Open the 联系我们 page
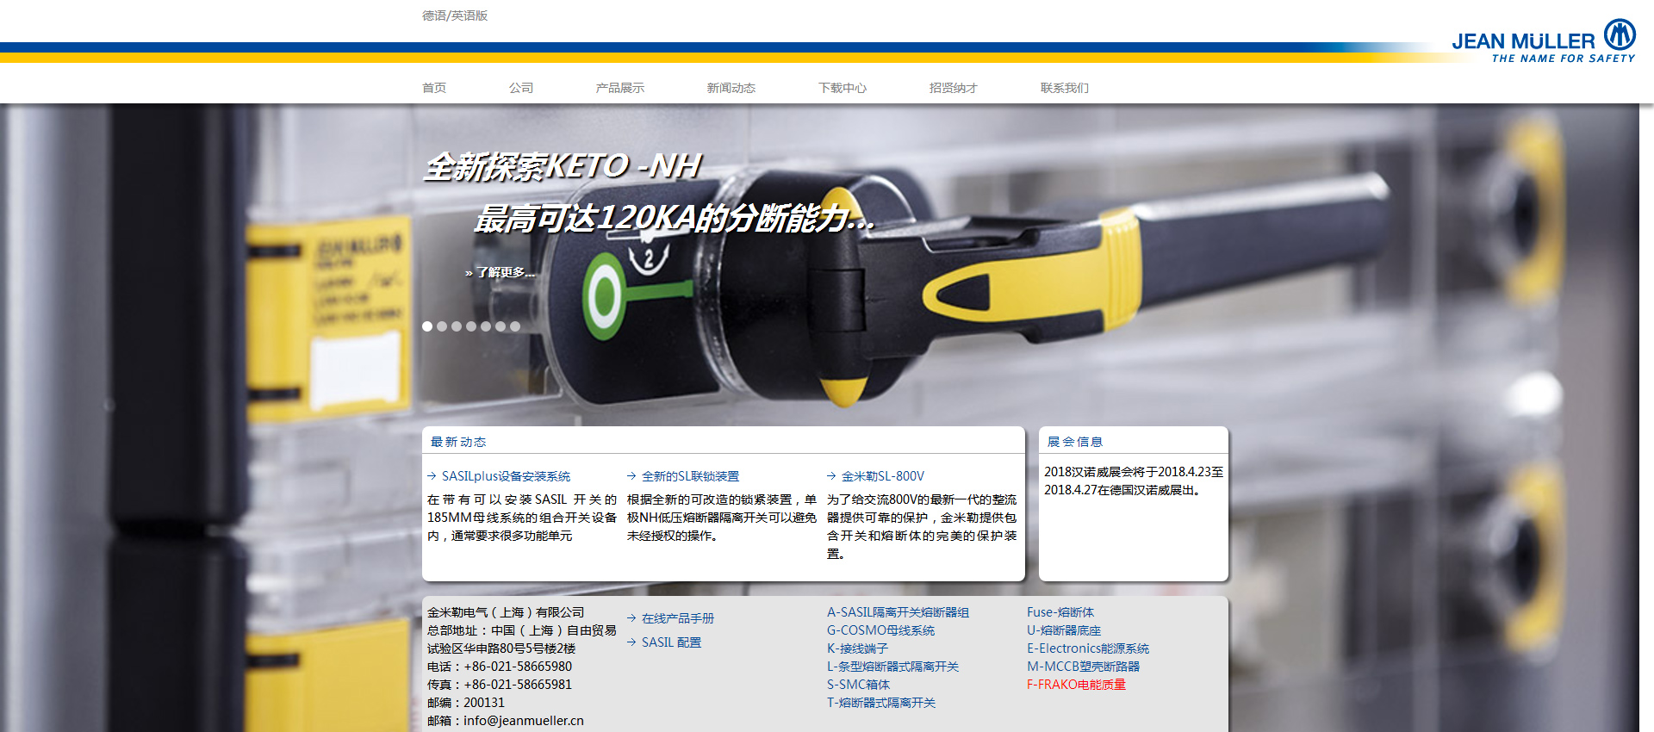Viewport: 1654px width, 732px height. click(1064, 88)
